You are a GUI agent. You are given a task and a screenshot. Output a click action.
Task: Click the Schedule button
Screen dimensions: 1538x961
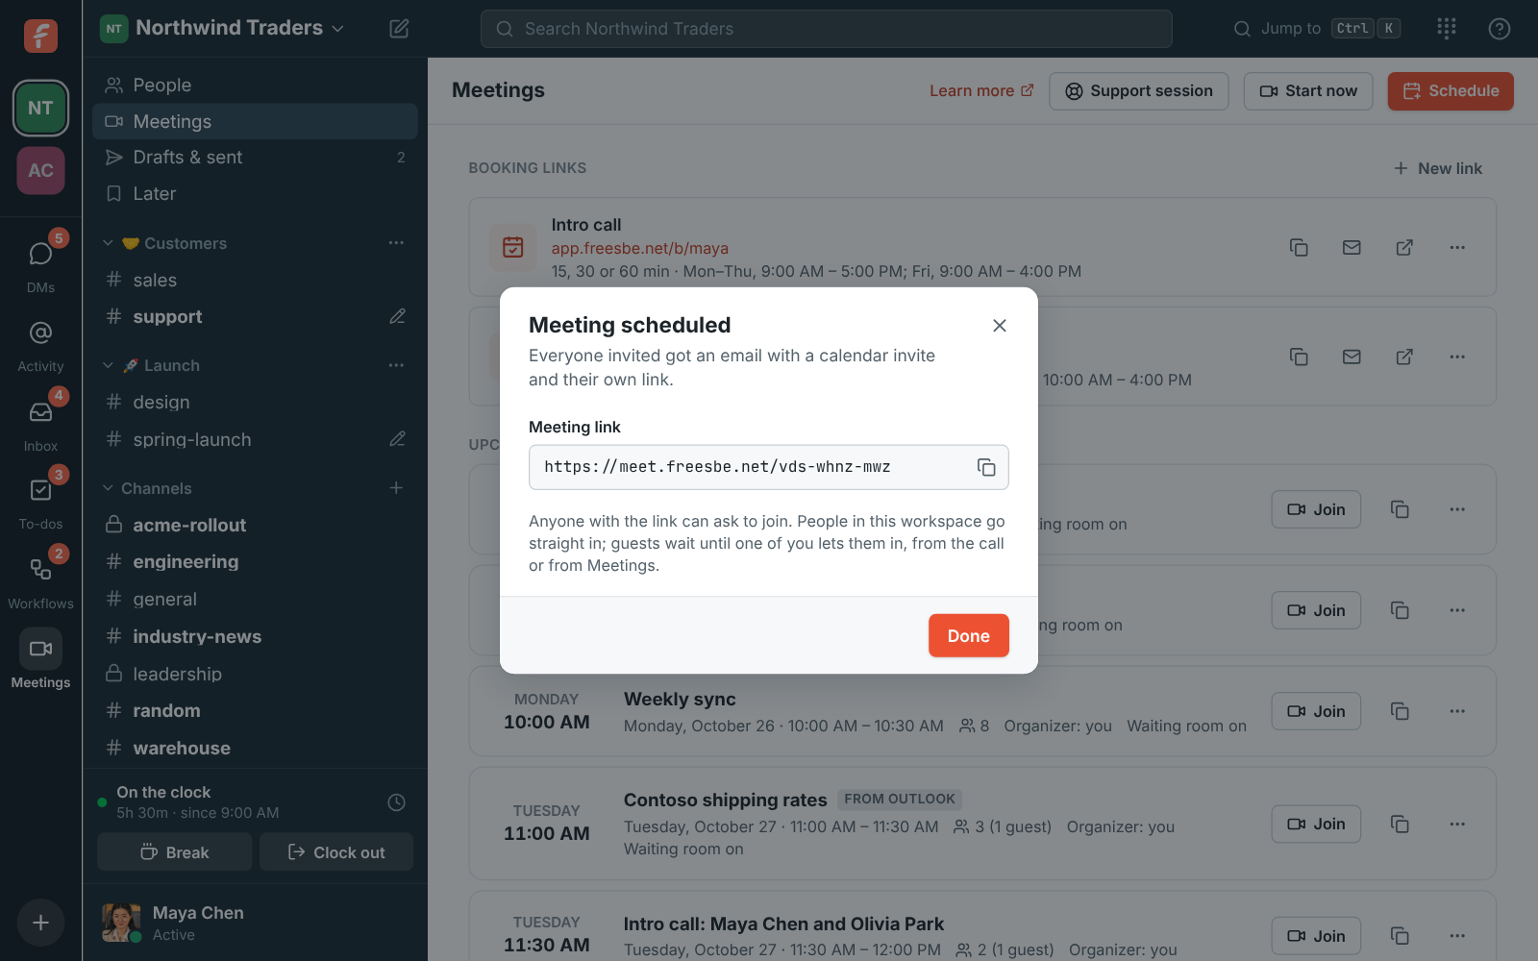[1451, 91]
